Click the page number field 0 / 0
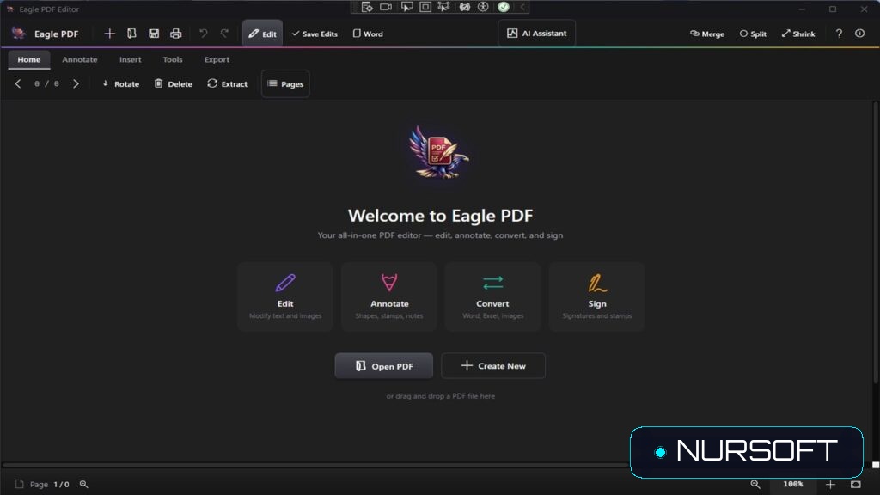This screenshot has width=880, height=495. pos(46,83)
